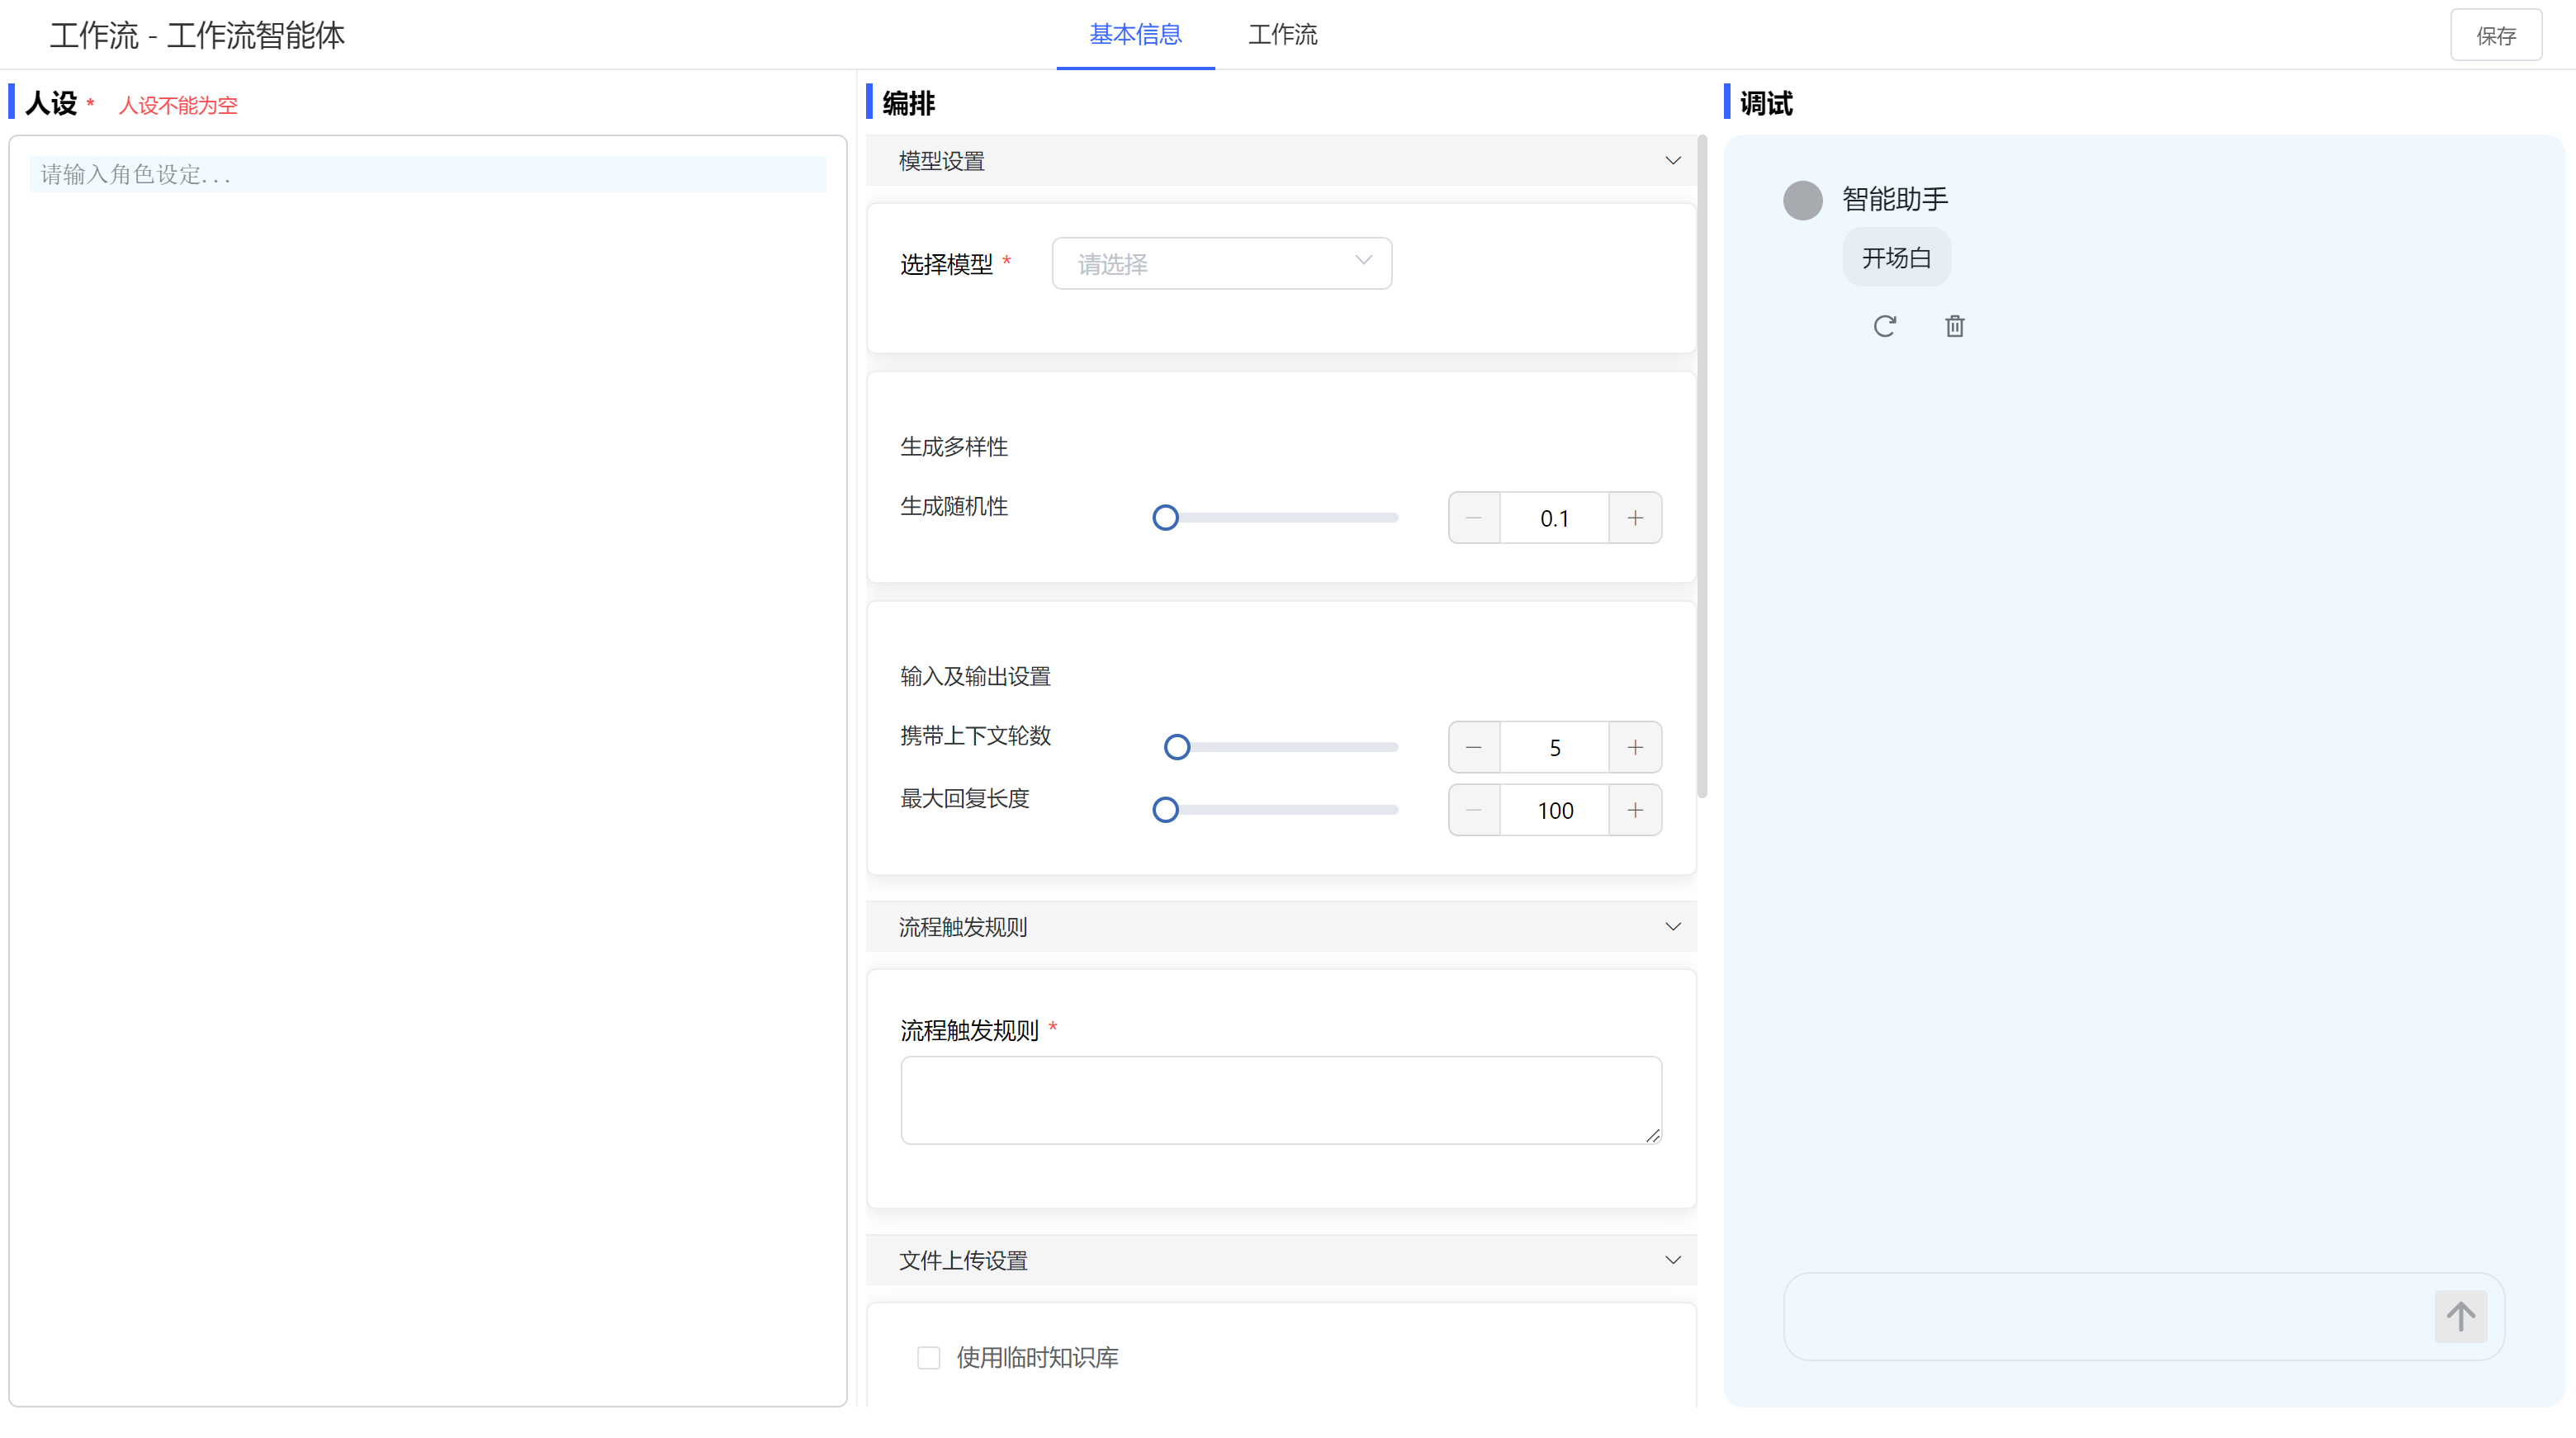The width and height of the screenshot is (2576, 1438).
Task: Decrease 携带上下文轮数 with minus button
Action: [1474, 747]
